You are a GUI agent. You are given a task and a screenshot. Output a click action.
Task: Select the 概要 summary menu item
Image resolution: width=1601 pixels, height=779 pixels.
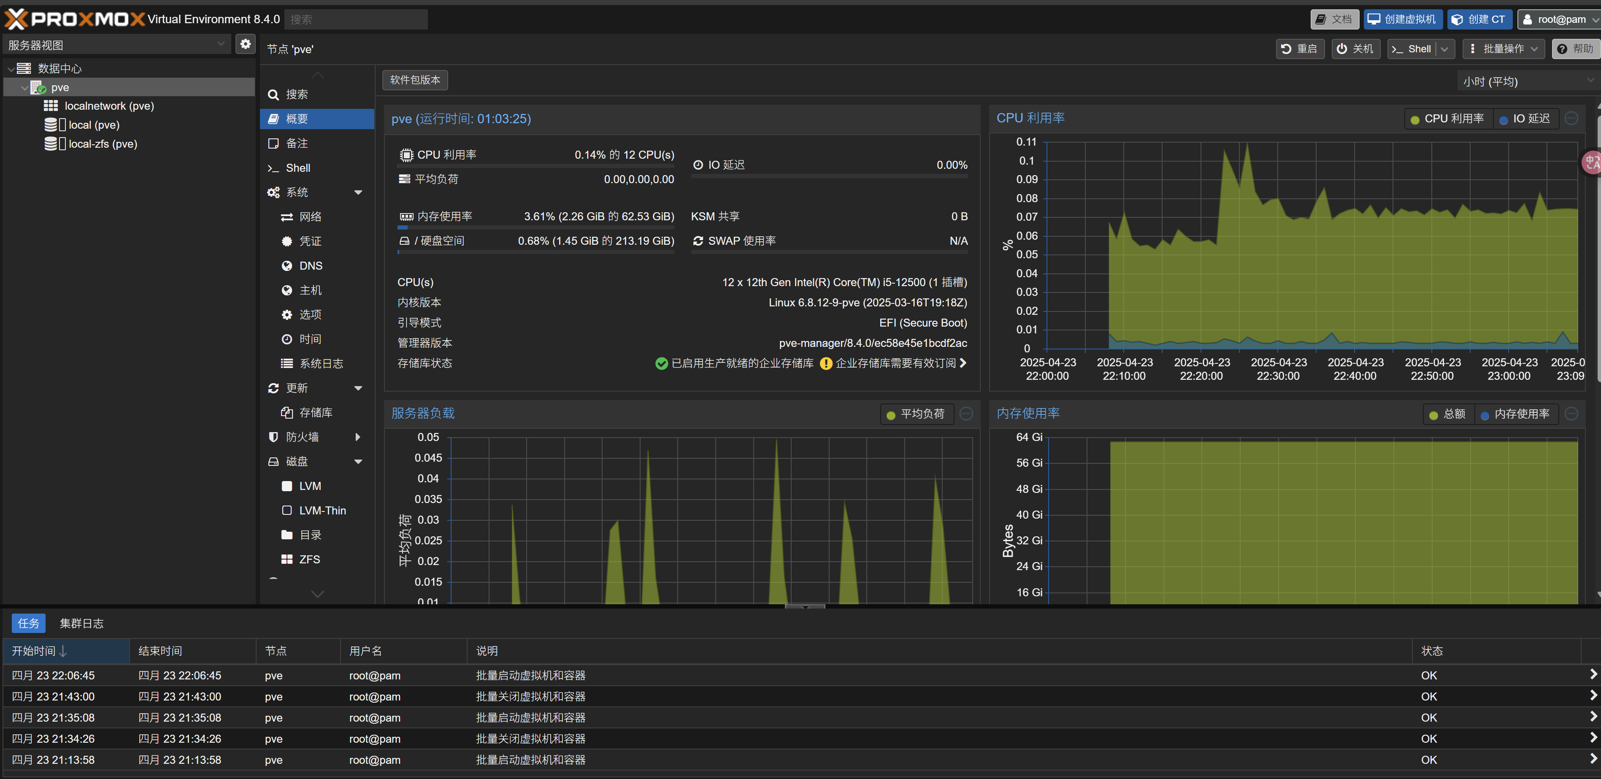(317, 119)
